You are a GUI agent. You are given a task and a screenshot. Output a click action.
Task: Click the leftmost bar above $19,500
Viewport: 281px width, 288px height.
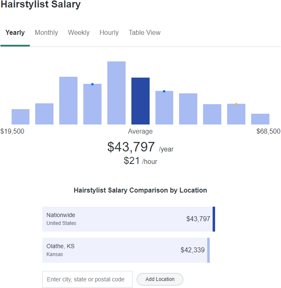coord(20,117)
